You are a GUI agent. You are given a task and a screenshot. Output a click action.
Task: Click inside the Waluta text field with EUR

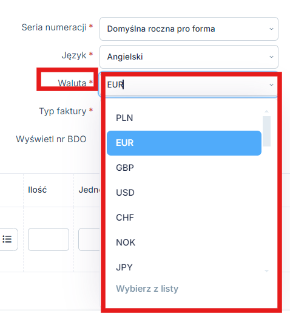(187, 84)
